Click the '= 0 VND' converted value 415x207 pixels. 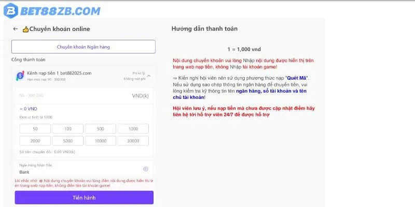tap(29, 109)
